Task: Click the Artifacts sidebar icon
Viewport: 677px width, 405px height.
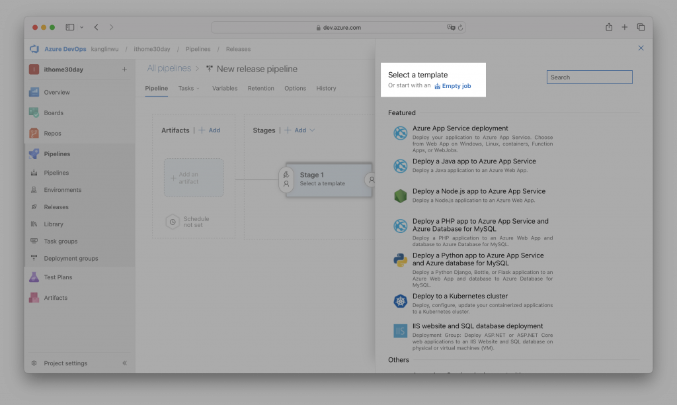Action: (34, 297)
